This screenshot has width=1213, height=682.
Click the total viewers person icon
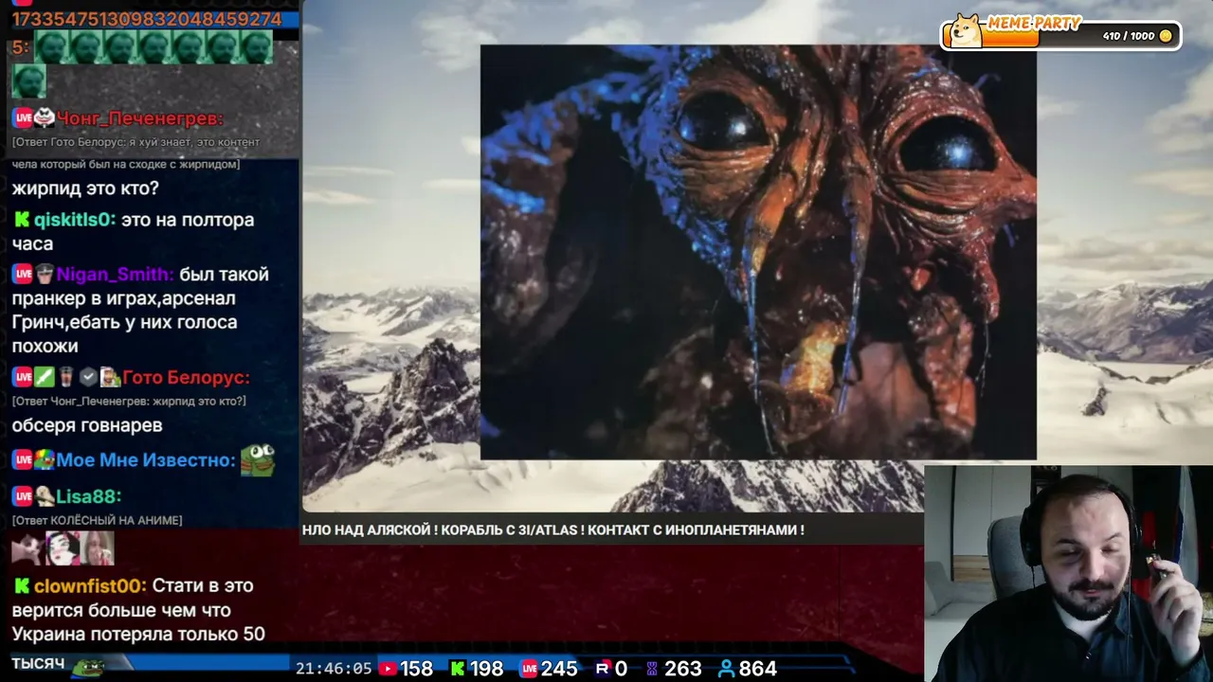point(726,669)
